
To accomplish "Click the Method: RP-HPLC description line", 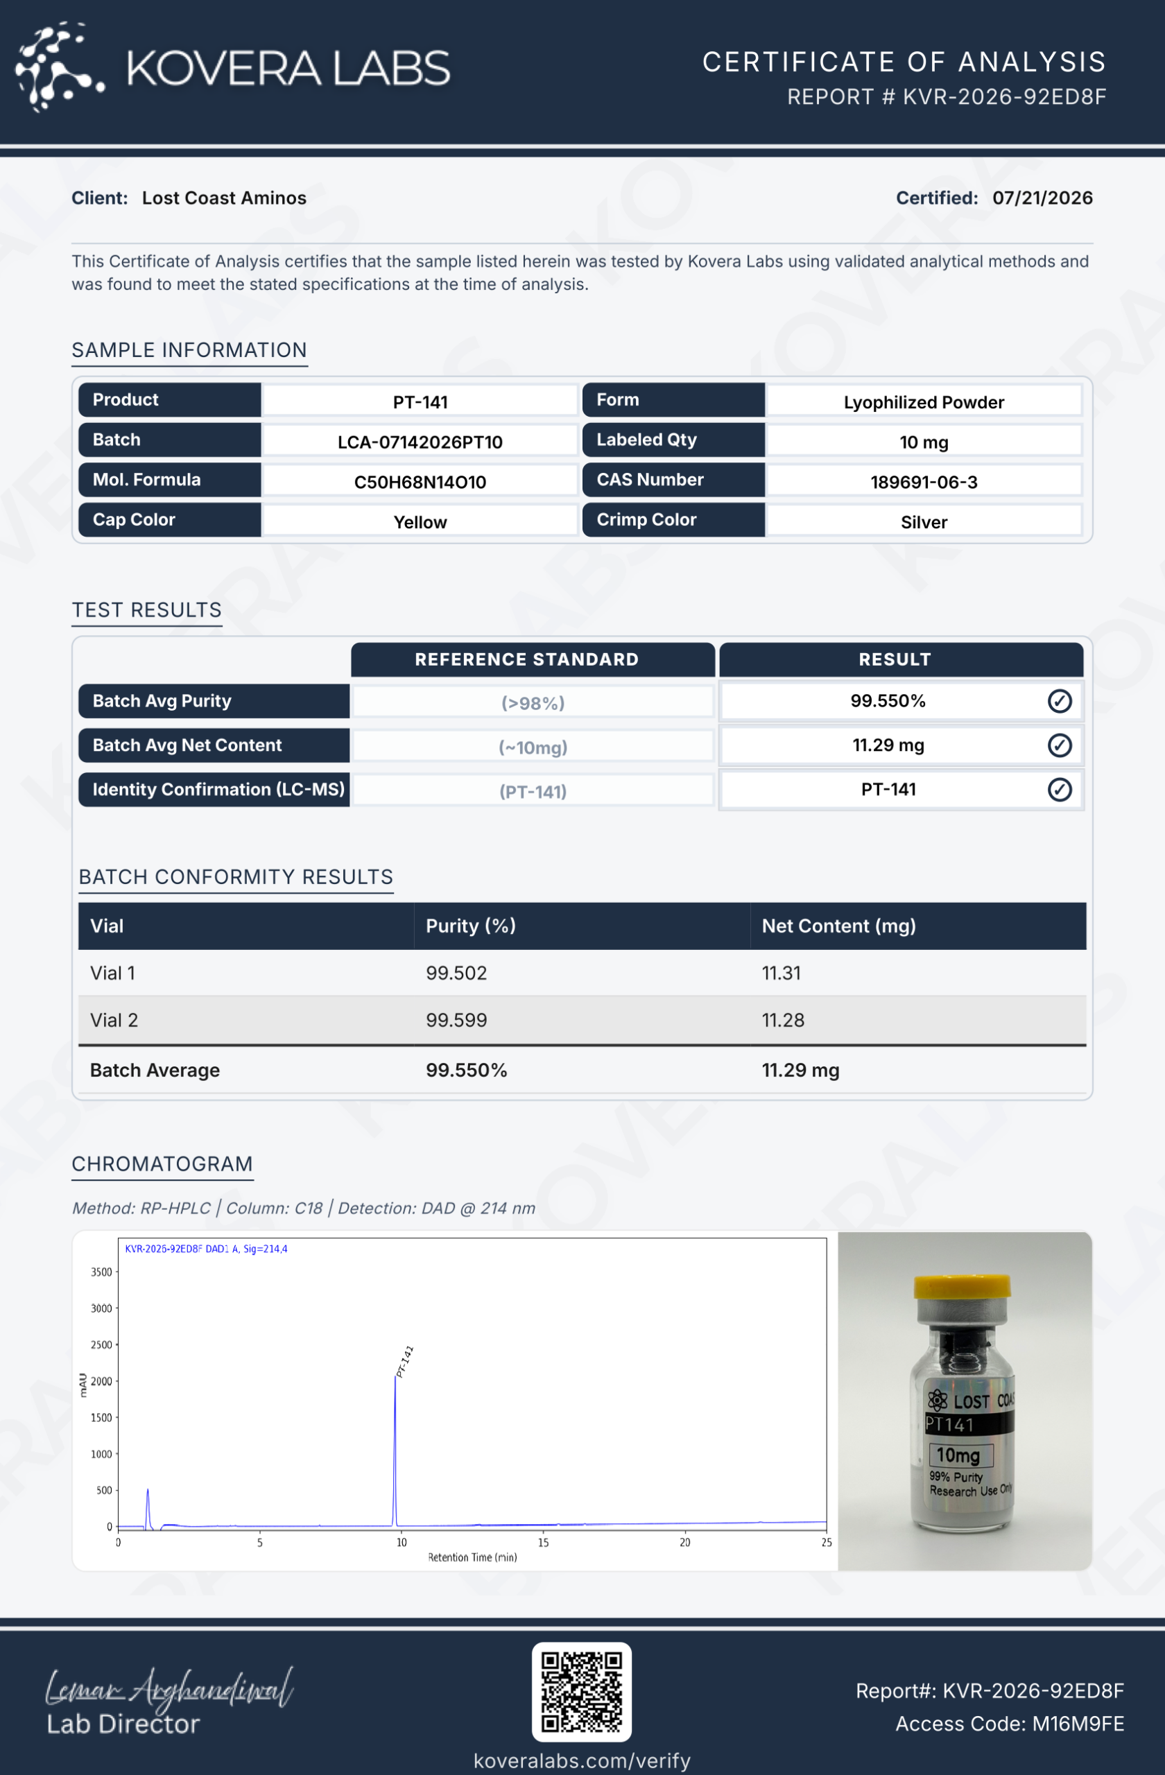I will [304, 1209].
